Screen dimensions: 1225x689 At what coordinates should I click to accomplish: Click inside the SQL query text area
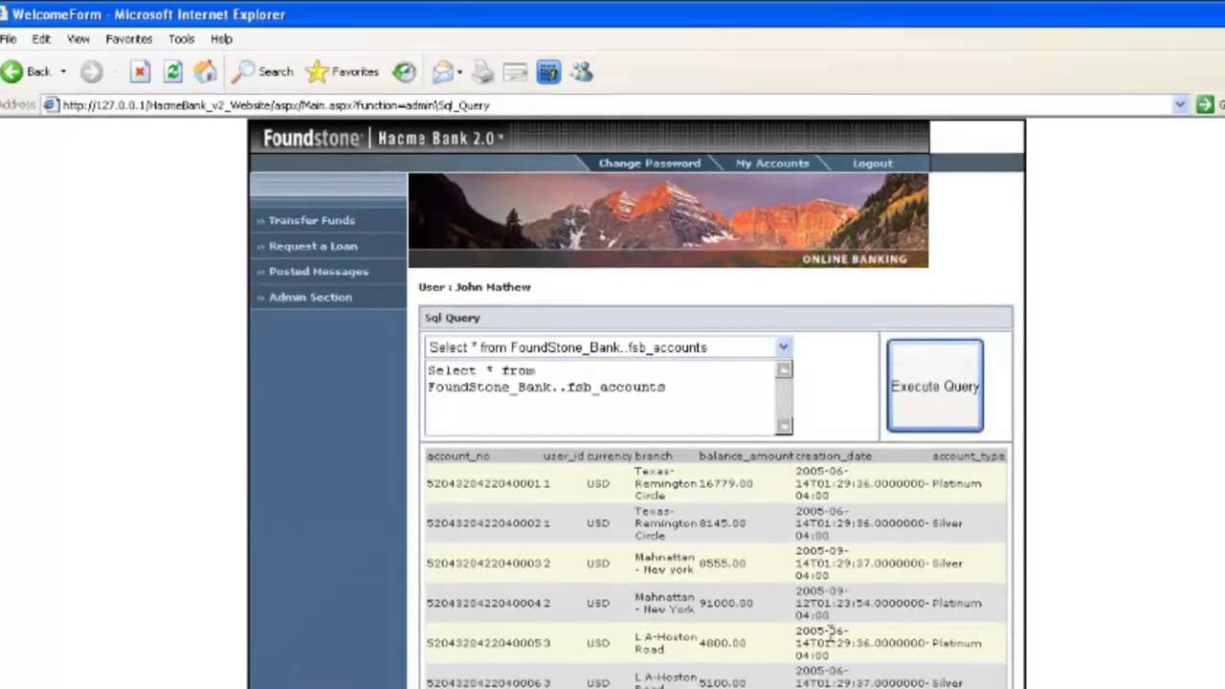pos(600,397)
